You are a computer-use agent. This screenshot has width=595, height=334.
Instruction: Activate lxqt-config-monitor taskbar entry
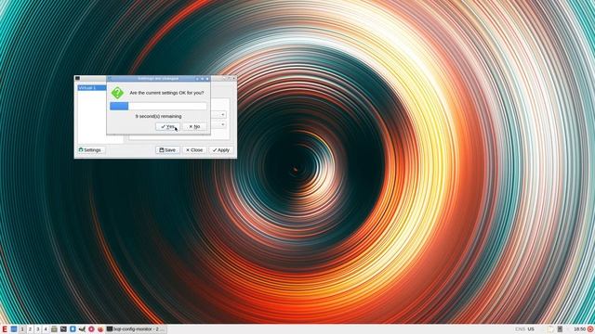(136, 329)
